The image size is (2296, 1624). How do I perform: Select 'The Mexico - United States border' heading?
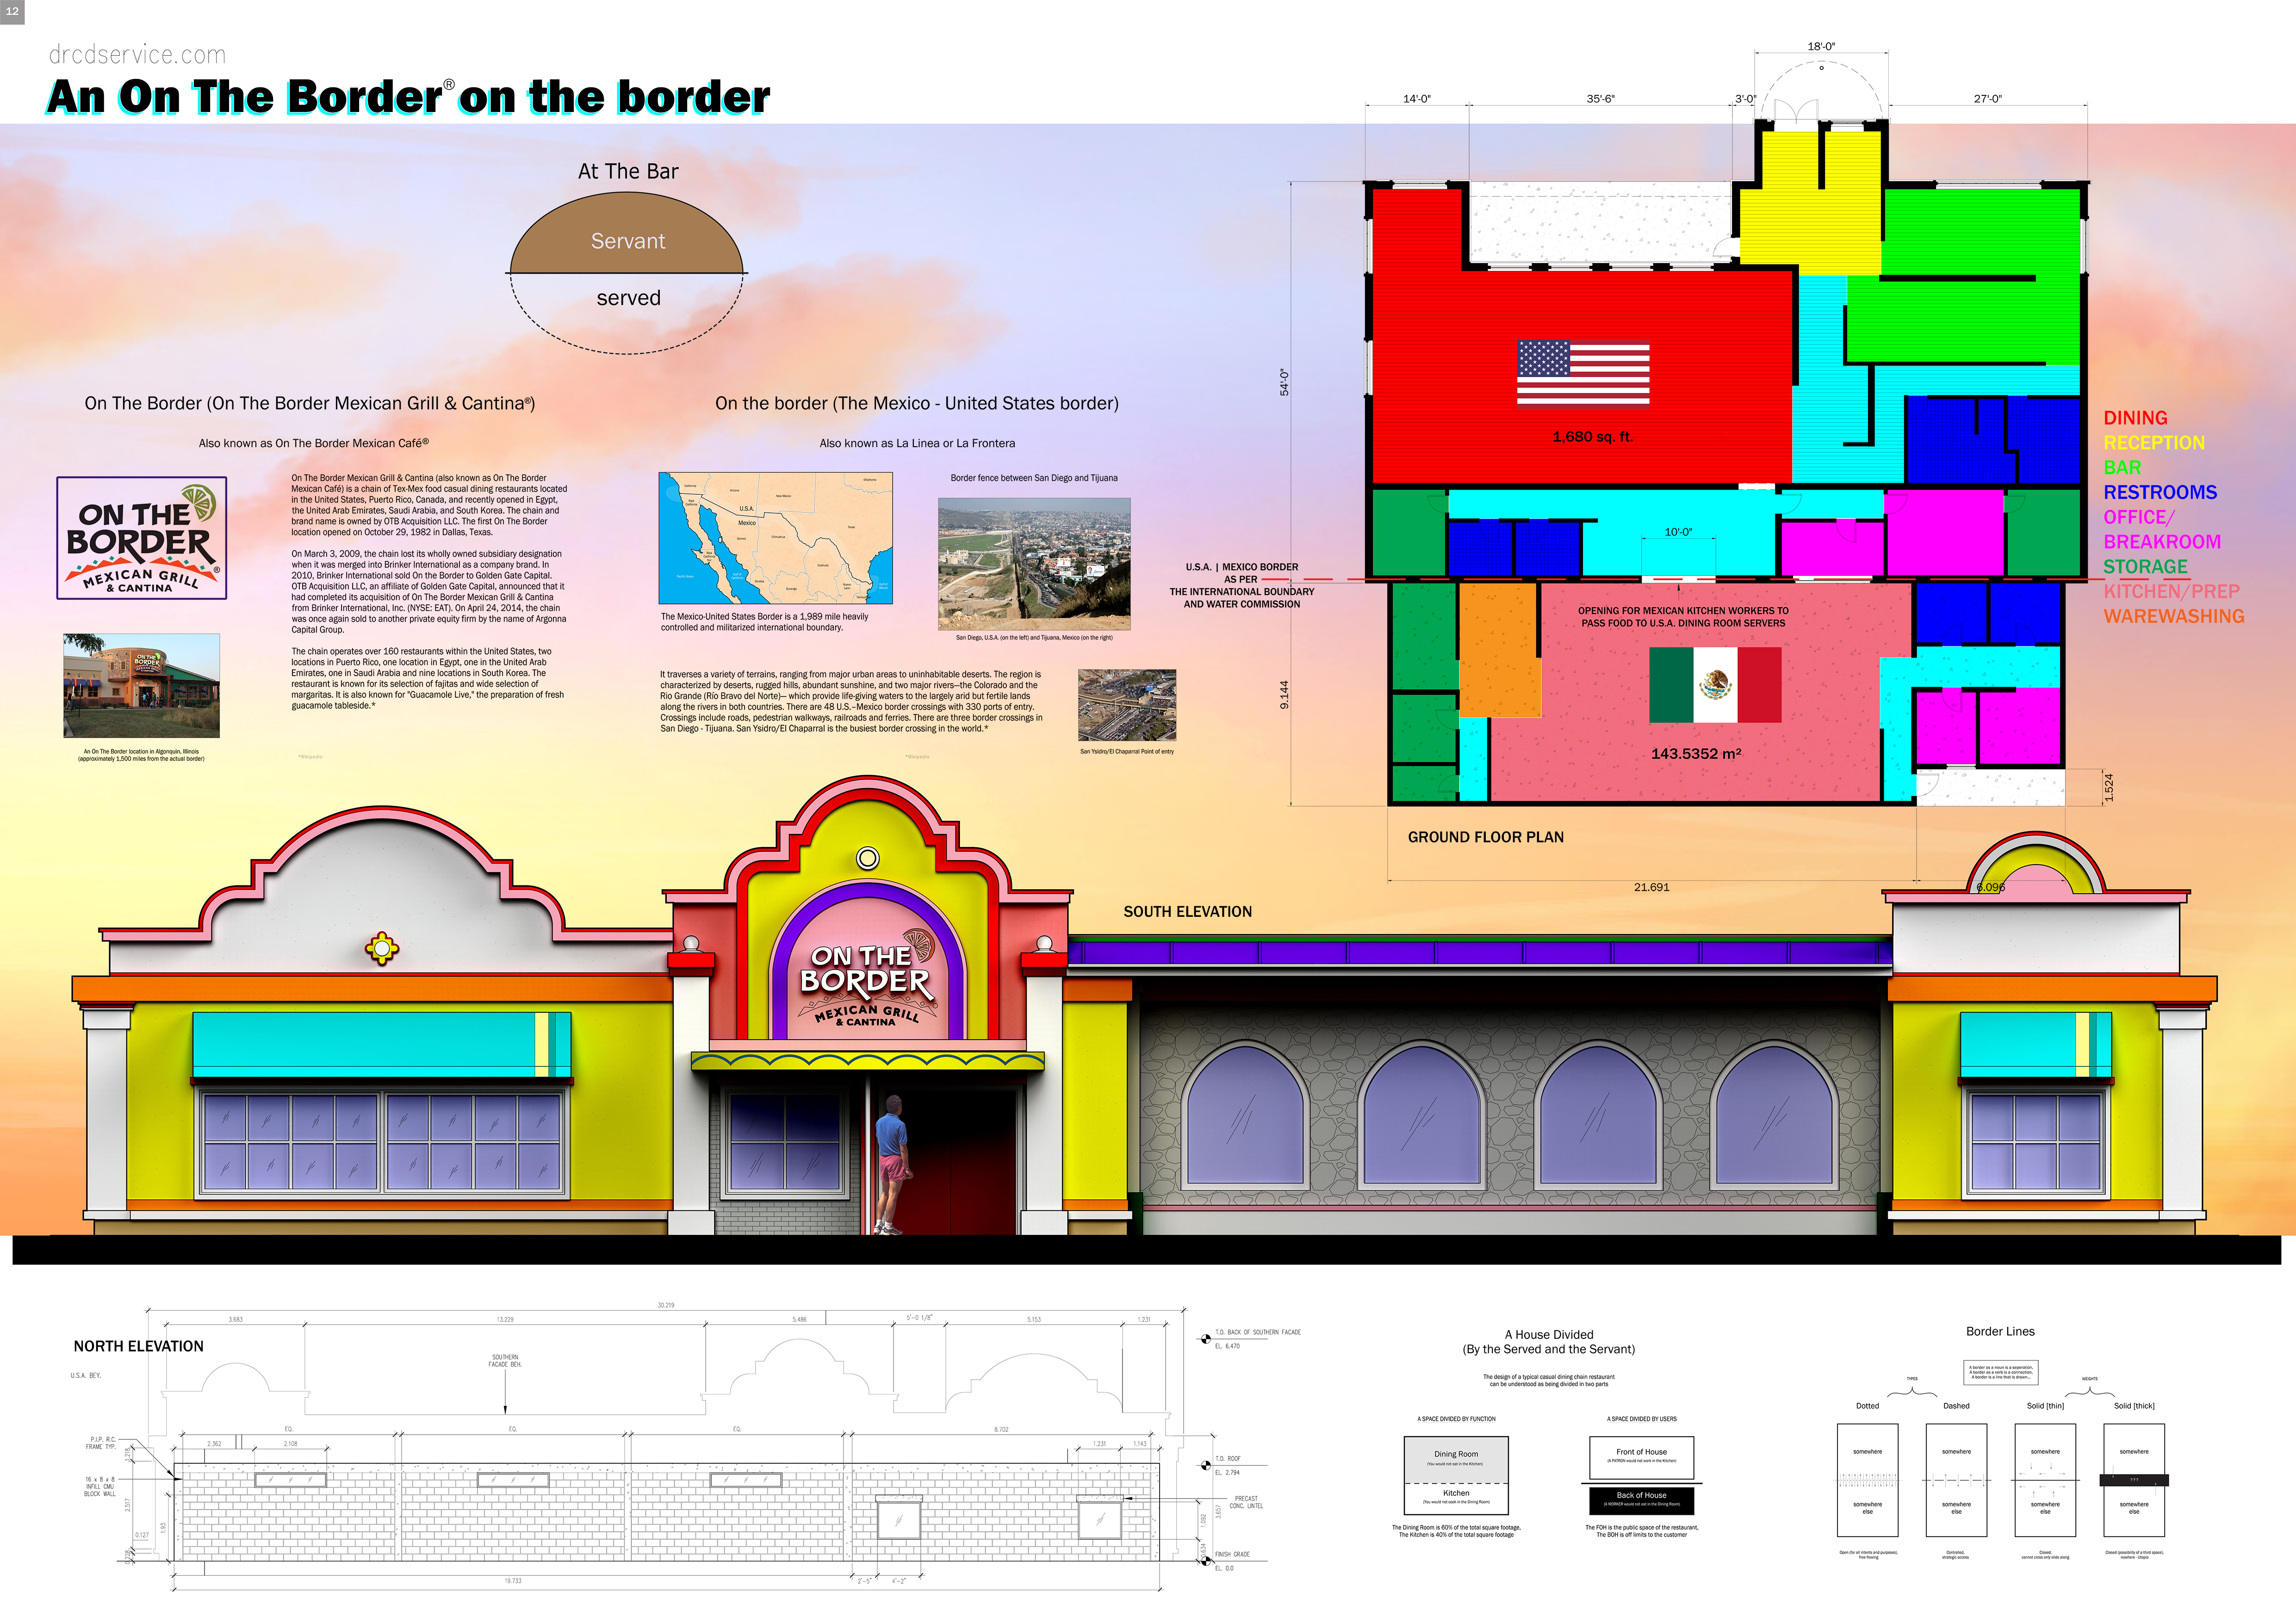coord(917,403)
